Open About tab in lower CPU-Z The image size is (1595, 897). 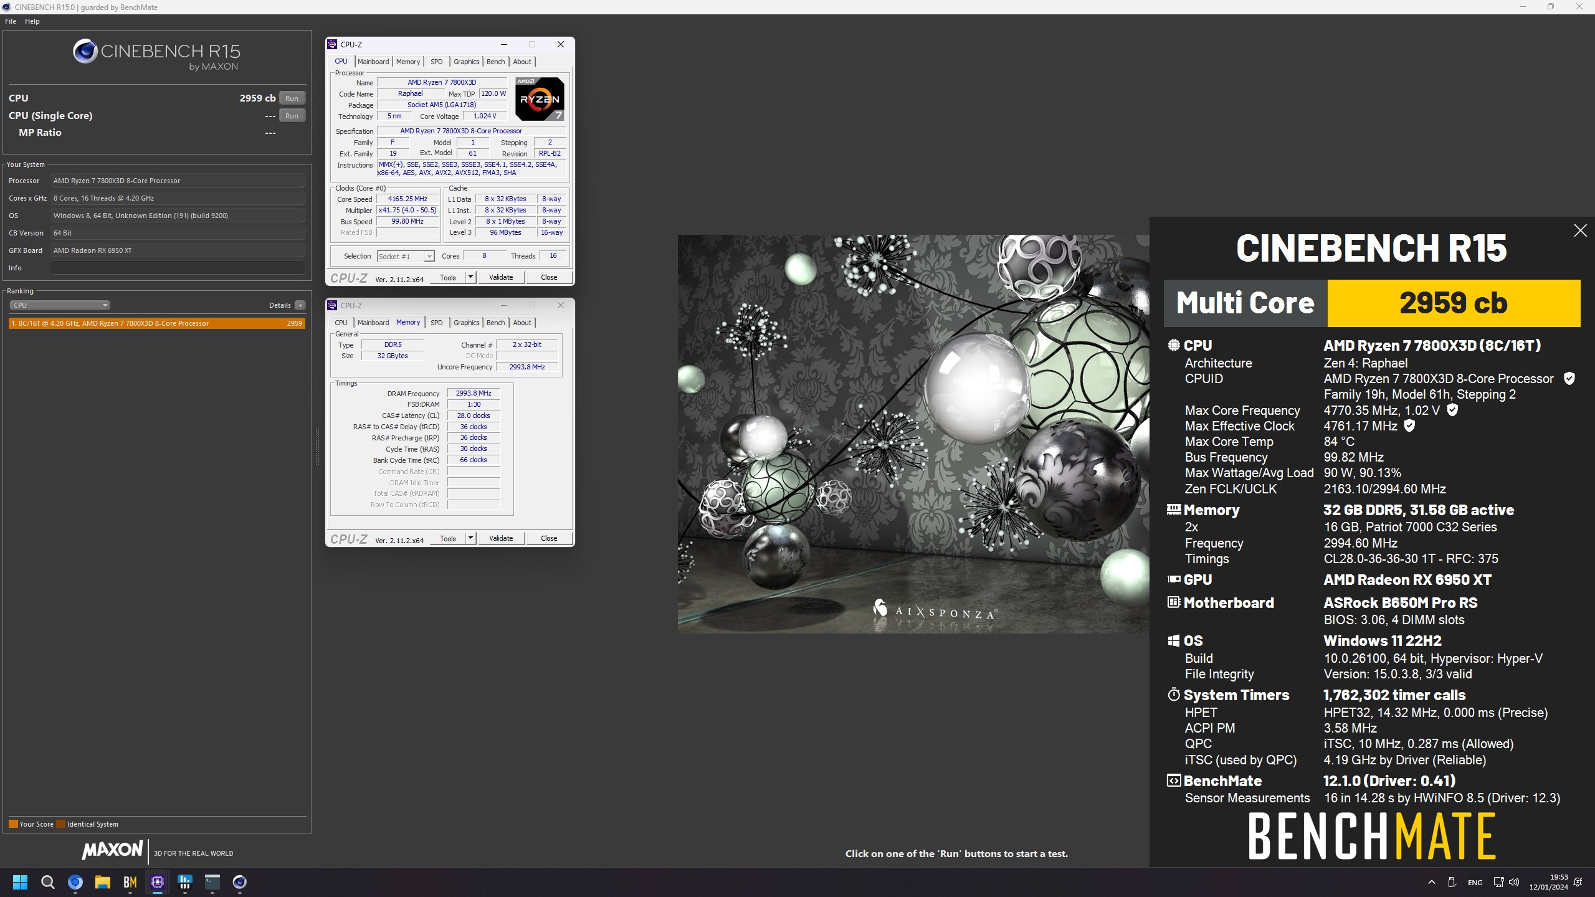tap(522, 323)
